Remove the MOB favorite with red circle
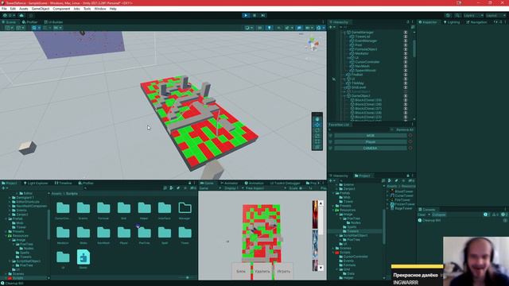The image size is (509, 286). pyautogui.click(x=410, y=136)
